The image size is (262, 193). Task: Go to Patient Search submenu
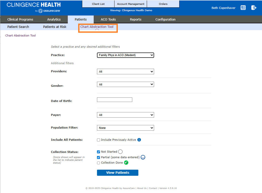[18, 27]
